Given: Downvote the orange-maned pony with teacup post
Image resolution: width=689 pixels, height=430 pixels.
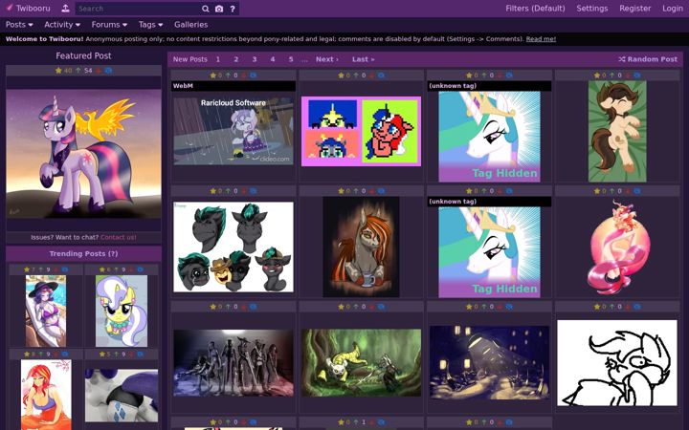Looking at the screenshot, I should point(371,191).
